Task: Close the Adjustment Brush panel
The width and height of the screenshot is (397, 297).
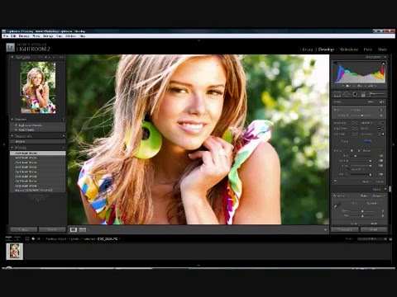Action: tap(380, 181)
